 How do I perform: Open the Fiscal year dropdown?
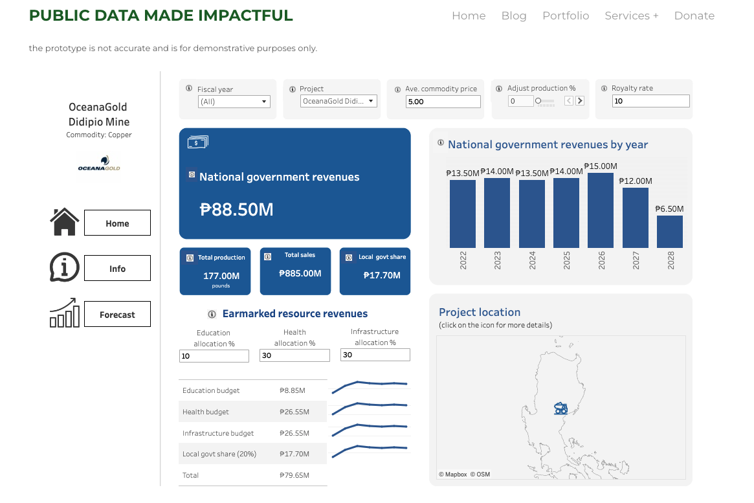coord(234,102)
